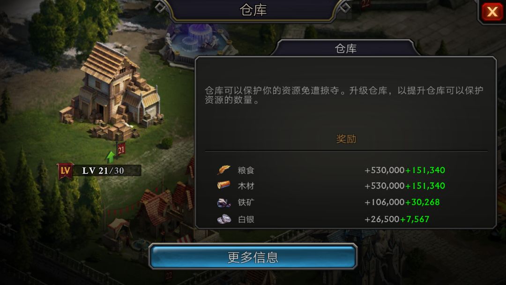
Task: Click the silver coins icon beside 白银
Action: (x=224, y=219)
